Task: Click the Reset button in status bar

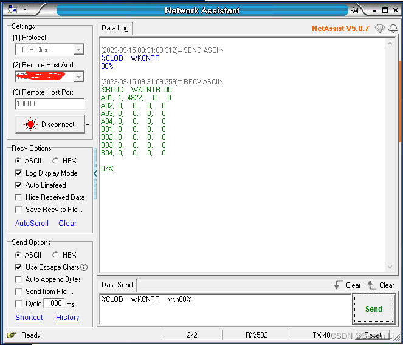Action: point(373,335)
